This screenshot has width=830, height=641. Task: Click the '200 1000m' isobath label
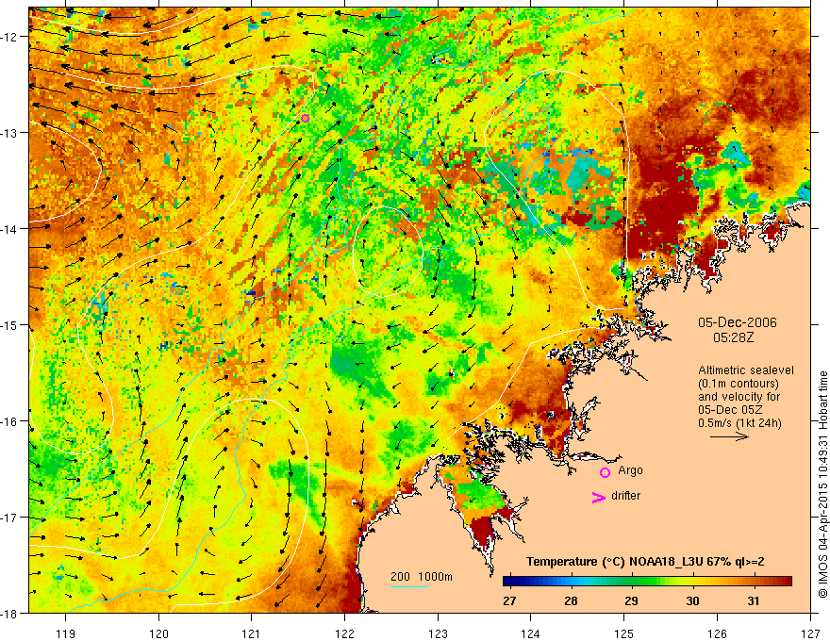click(x=422, y=577)
